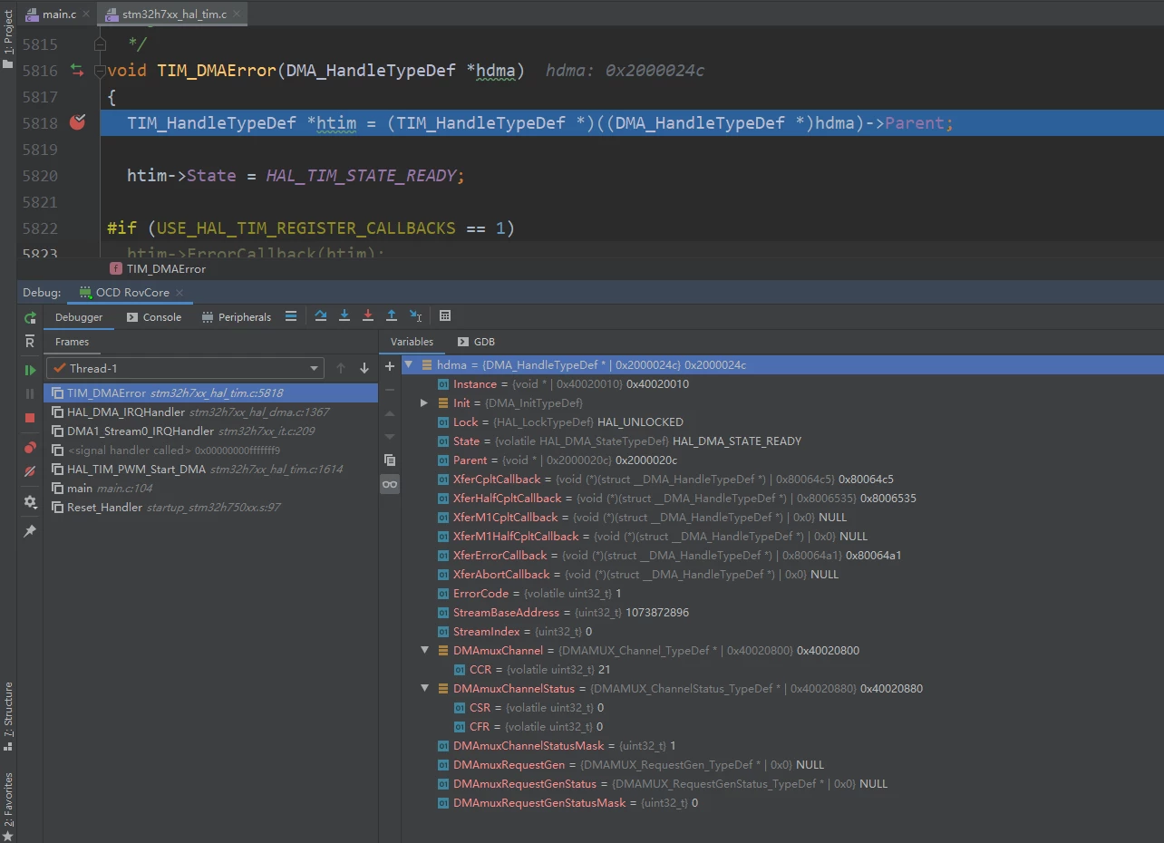Resume program with the green play icon
This screenshot has width=1164, height=843.
[30, 370]
